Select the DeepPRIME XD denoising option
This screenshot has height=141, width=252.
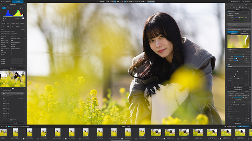pos(244,34)
